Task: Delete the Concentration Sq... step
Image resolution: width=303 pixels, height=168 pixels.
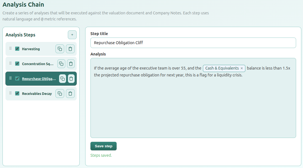Action: [71, 64]
